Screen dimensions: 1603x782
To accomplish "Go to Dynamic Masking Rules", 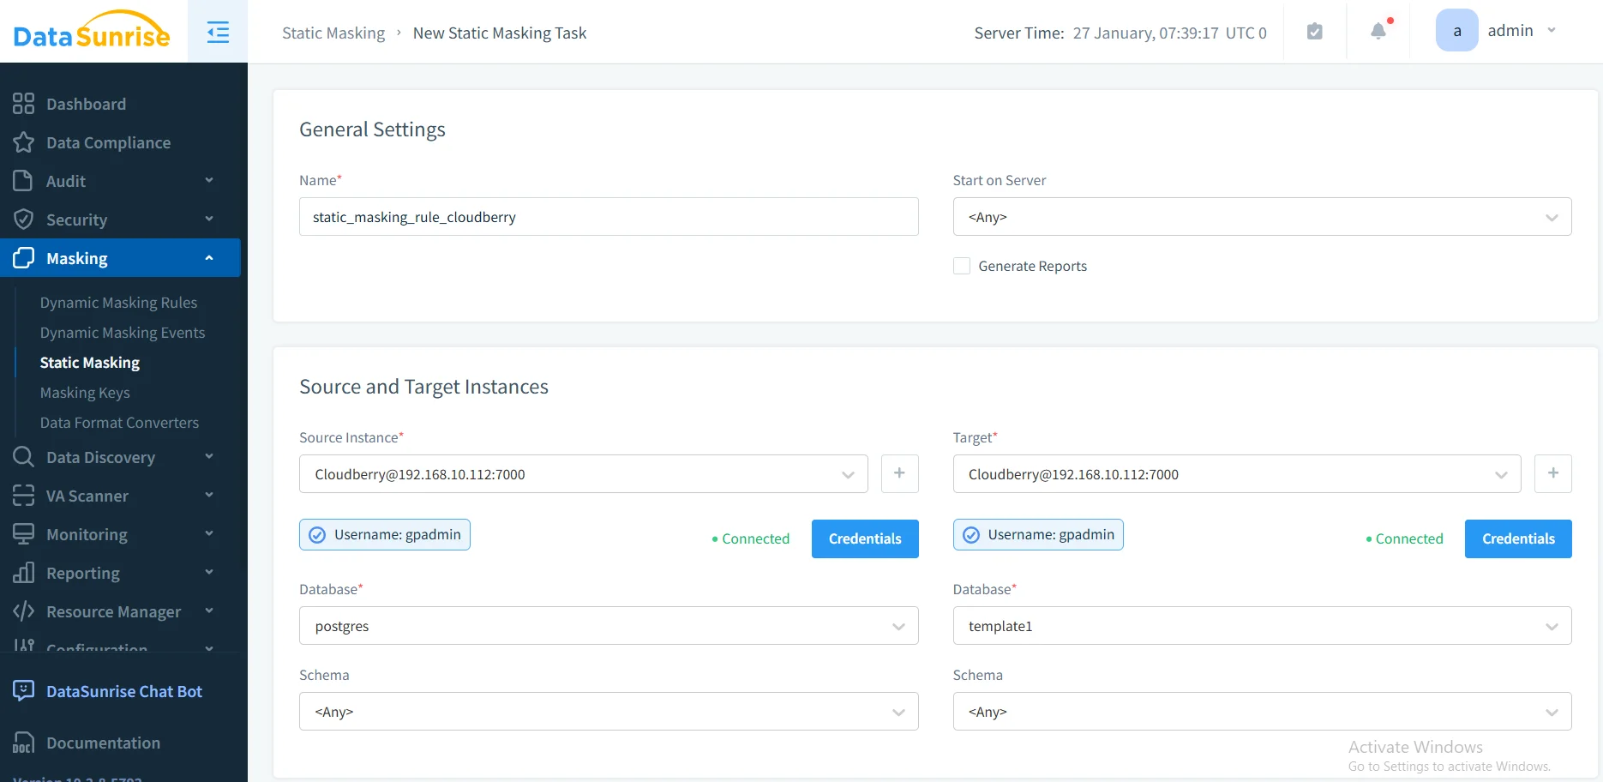I will click(x=119, y=302).
